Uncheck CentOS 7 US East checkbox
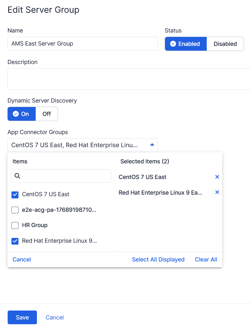 tap(15, 195)
